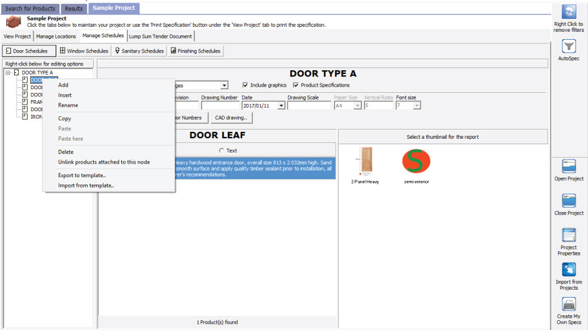Open the Date dropdown

point(281,106)
